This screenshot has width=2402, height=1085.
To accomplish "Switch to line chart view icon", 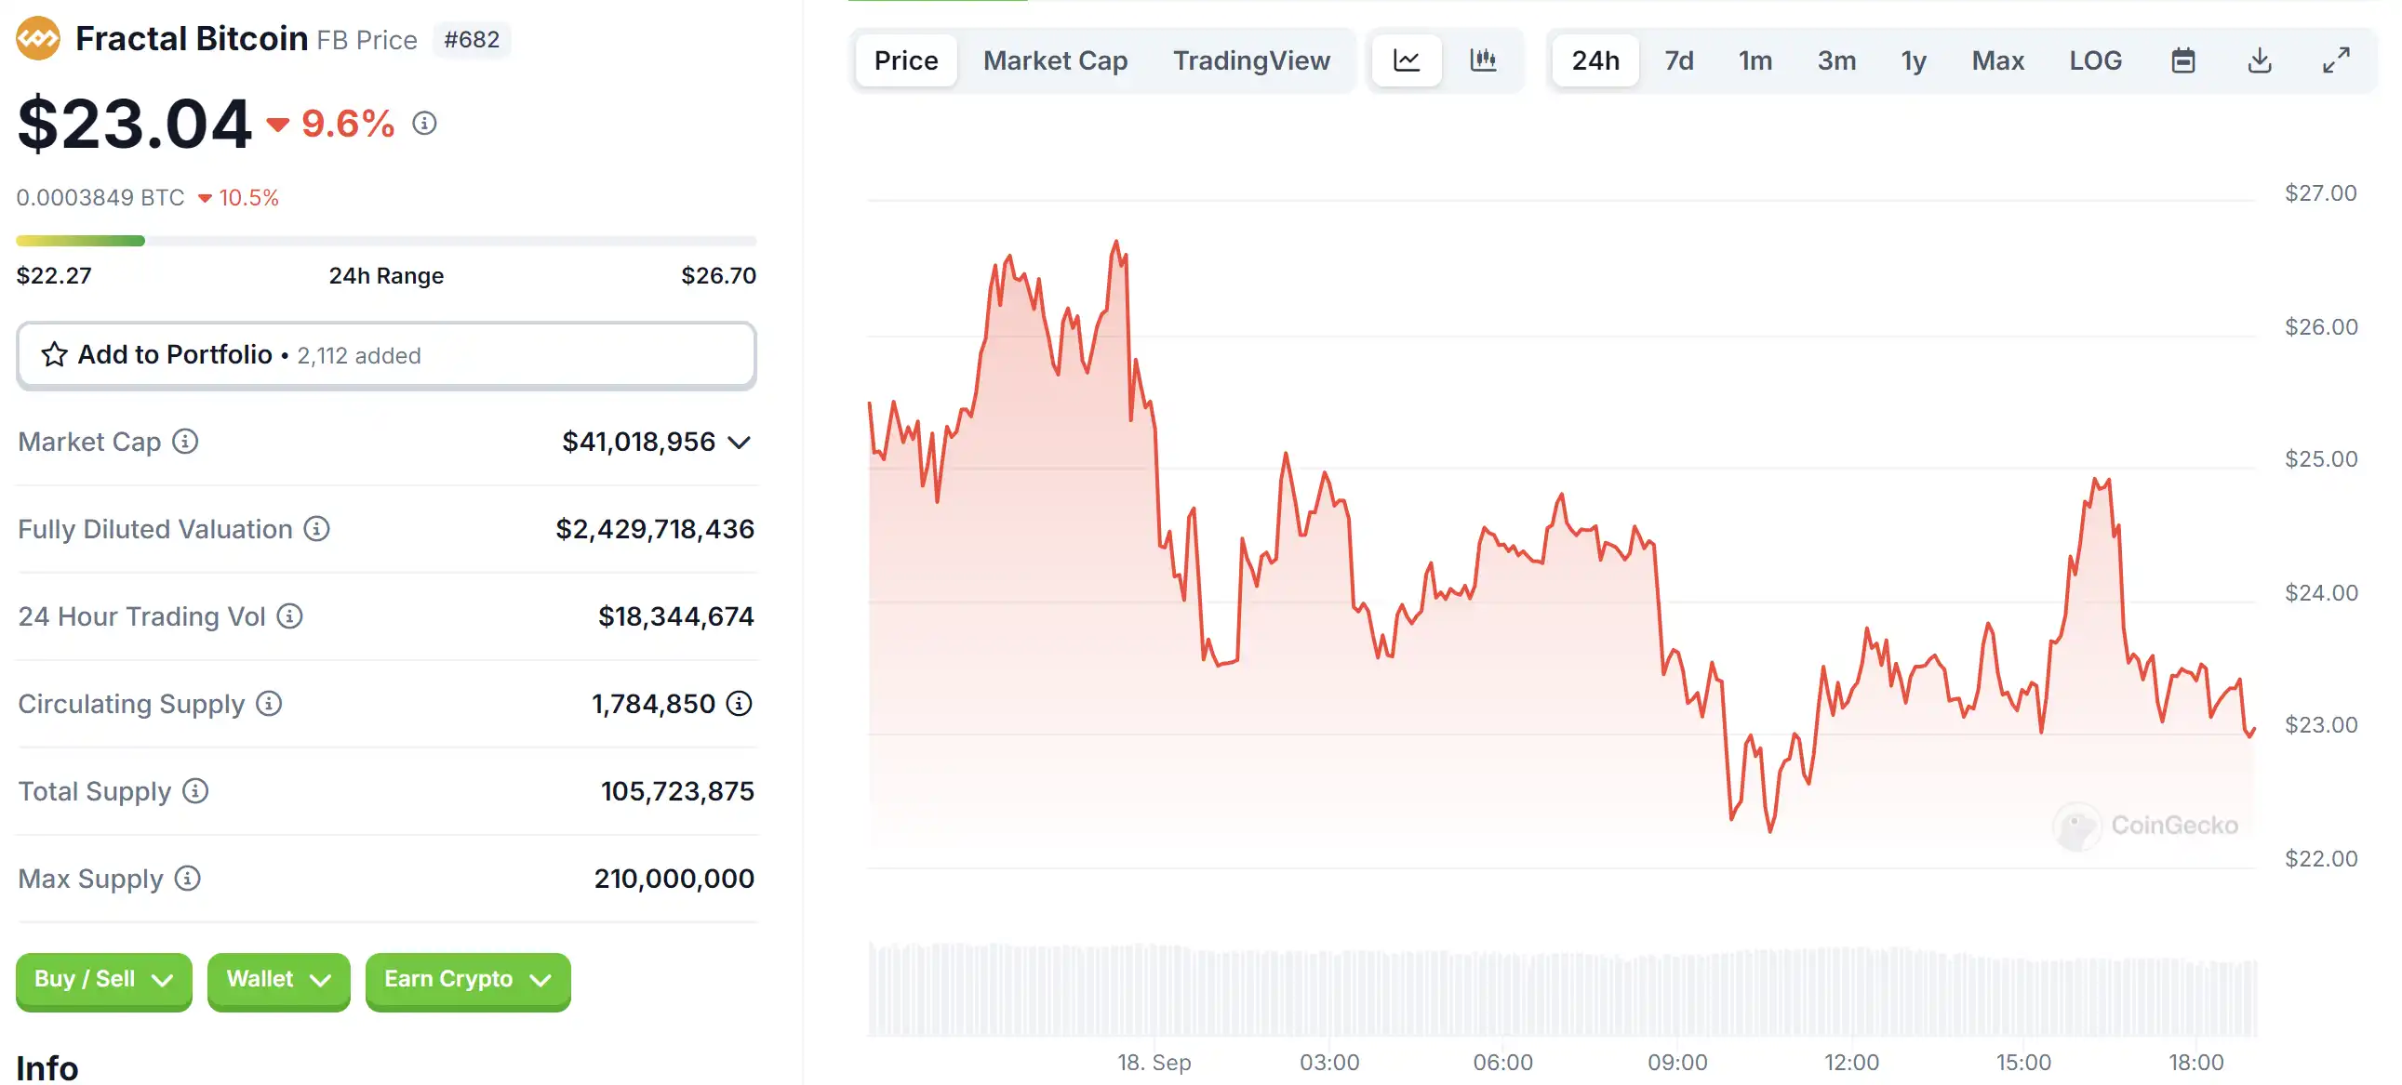I will (1407, 61).
